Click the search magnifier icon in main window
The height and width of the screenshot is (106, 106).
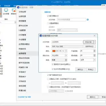pos(15,22)
